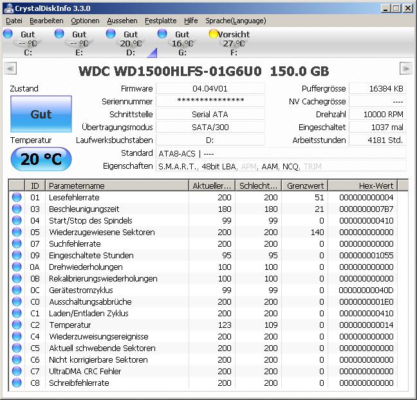Click hex value 0000000007B7
Screen dimensions: 417x400
[x=366, y=209]
